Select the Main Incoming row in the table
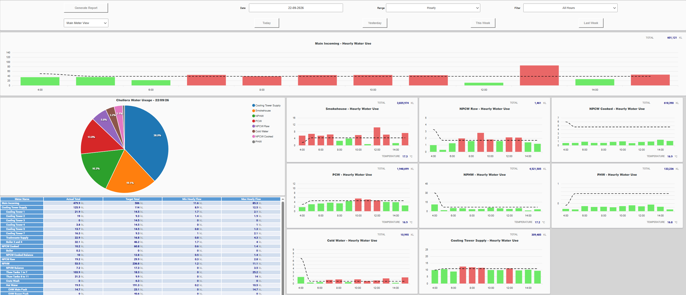The width and height of the screenshot is (686, 295). coord(140,203)
